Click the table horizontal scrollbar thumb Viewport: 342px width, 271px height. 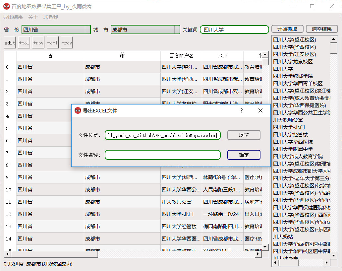click(x=55, y=254)
